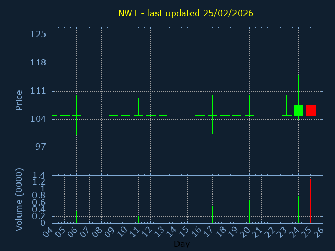The width and height of the screenshot is (335, 251).
Task: Select day 26 on the x-axis
Action: point(319,231)
